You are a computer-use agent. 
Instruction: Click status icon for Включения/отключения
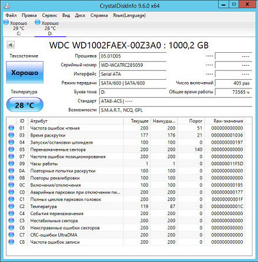click(11, 185)
